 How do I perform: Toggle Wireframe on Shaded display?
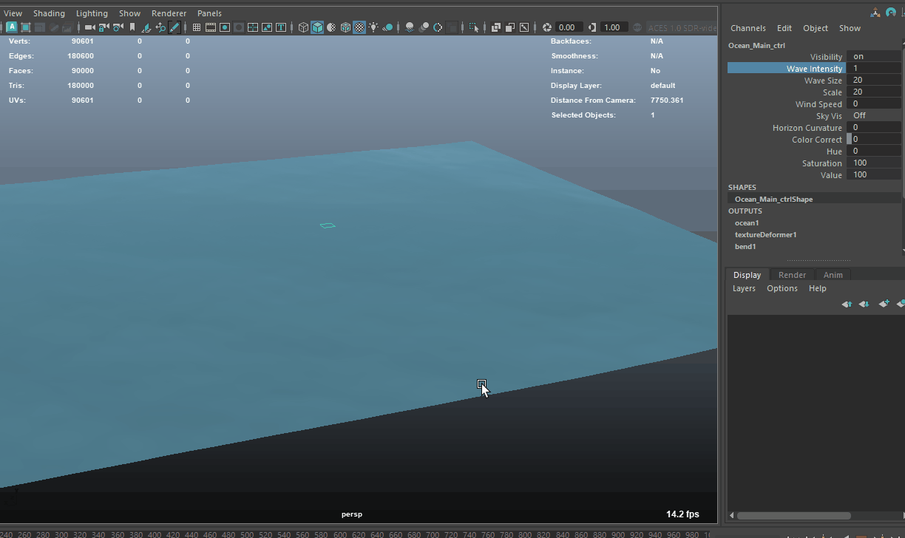[345, 27]
